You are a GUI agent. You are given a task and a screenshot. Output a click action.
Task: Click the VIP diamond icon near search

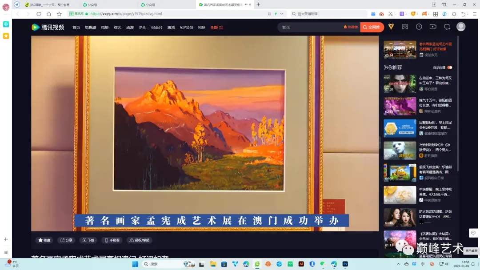[391, 27]
